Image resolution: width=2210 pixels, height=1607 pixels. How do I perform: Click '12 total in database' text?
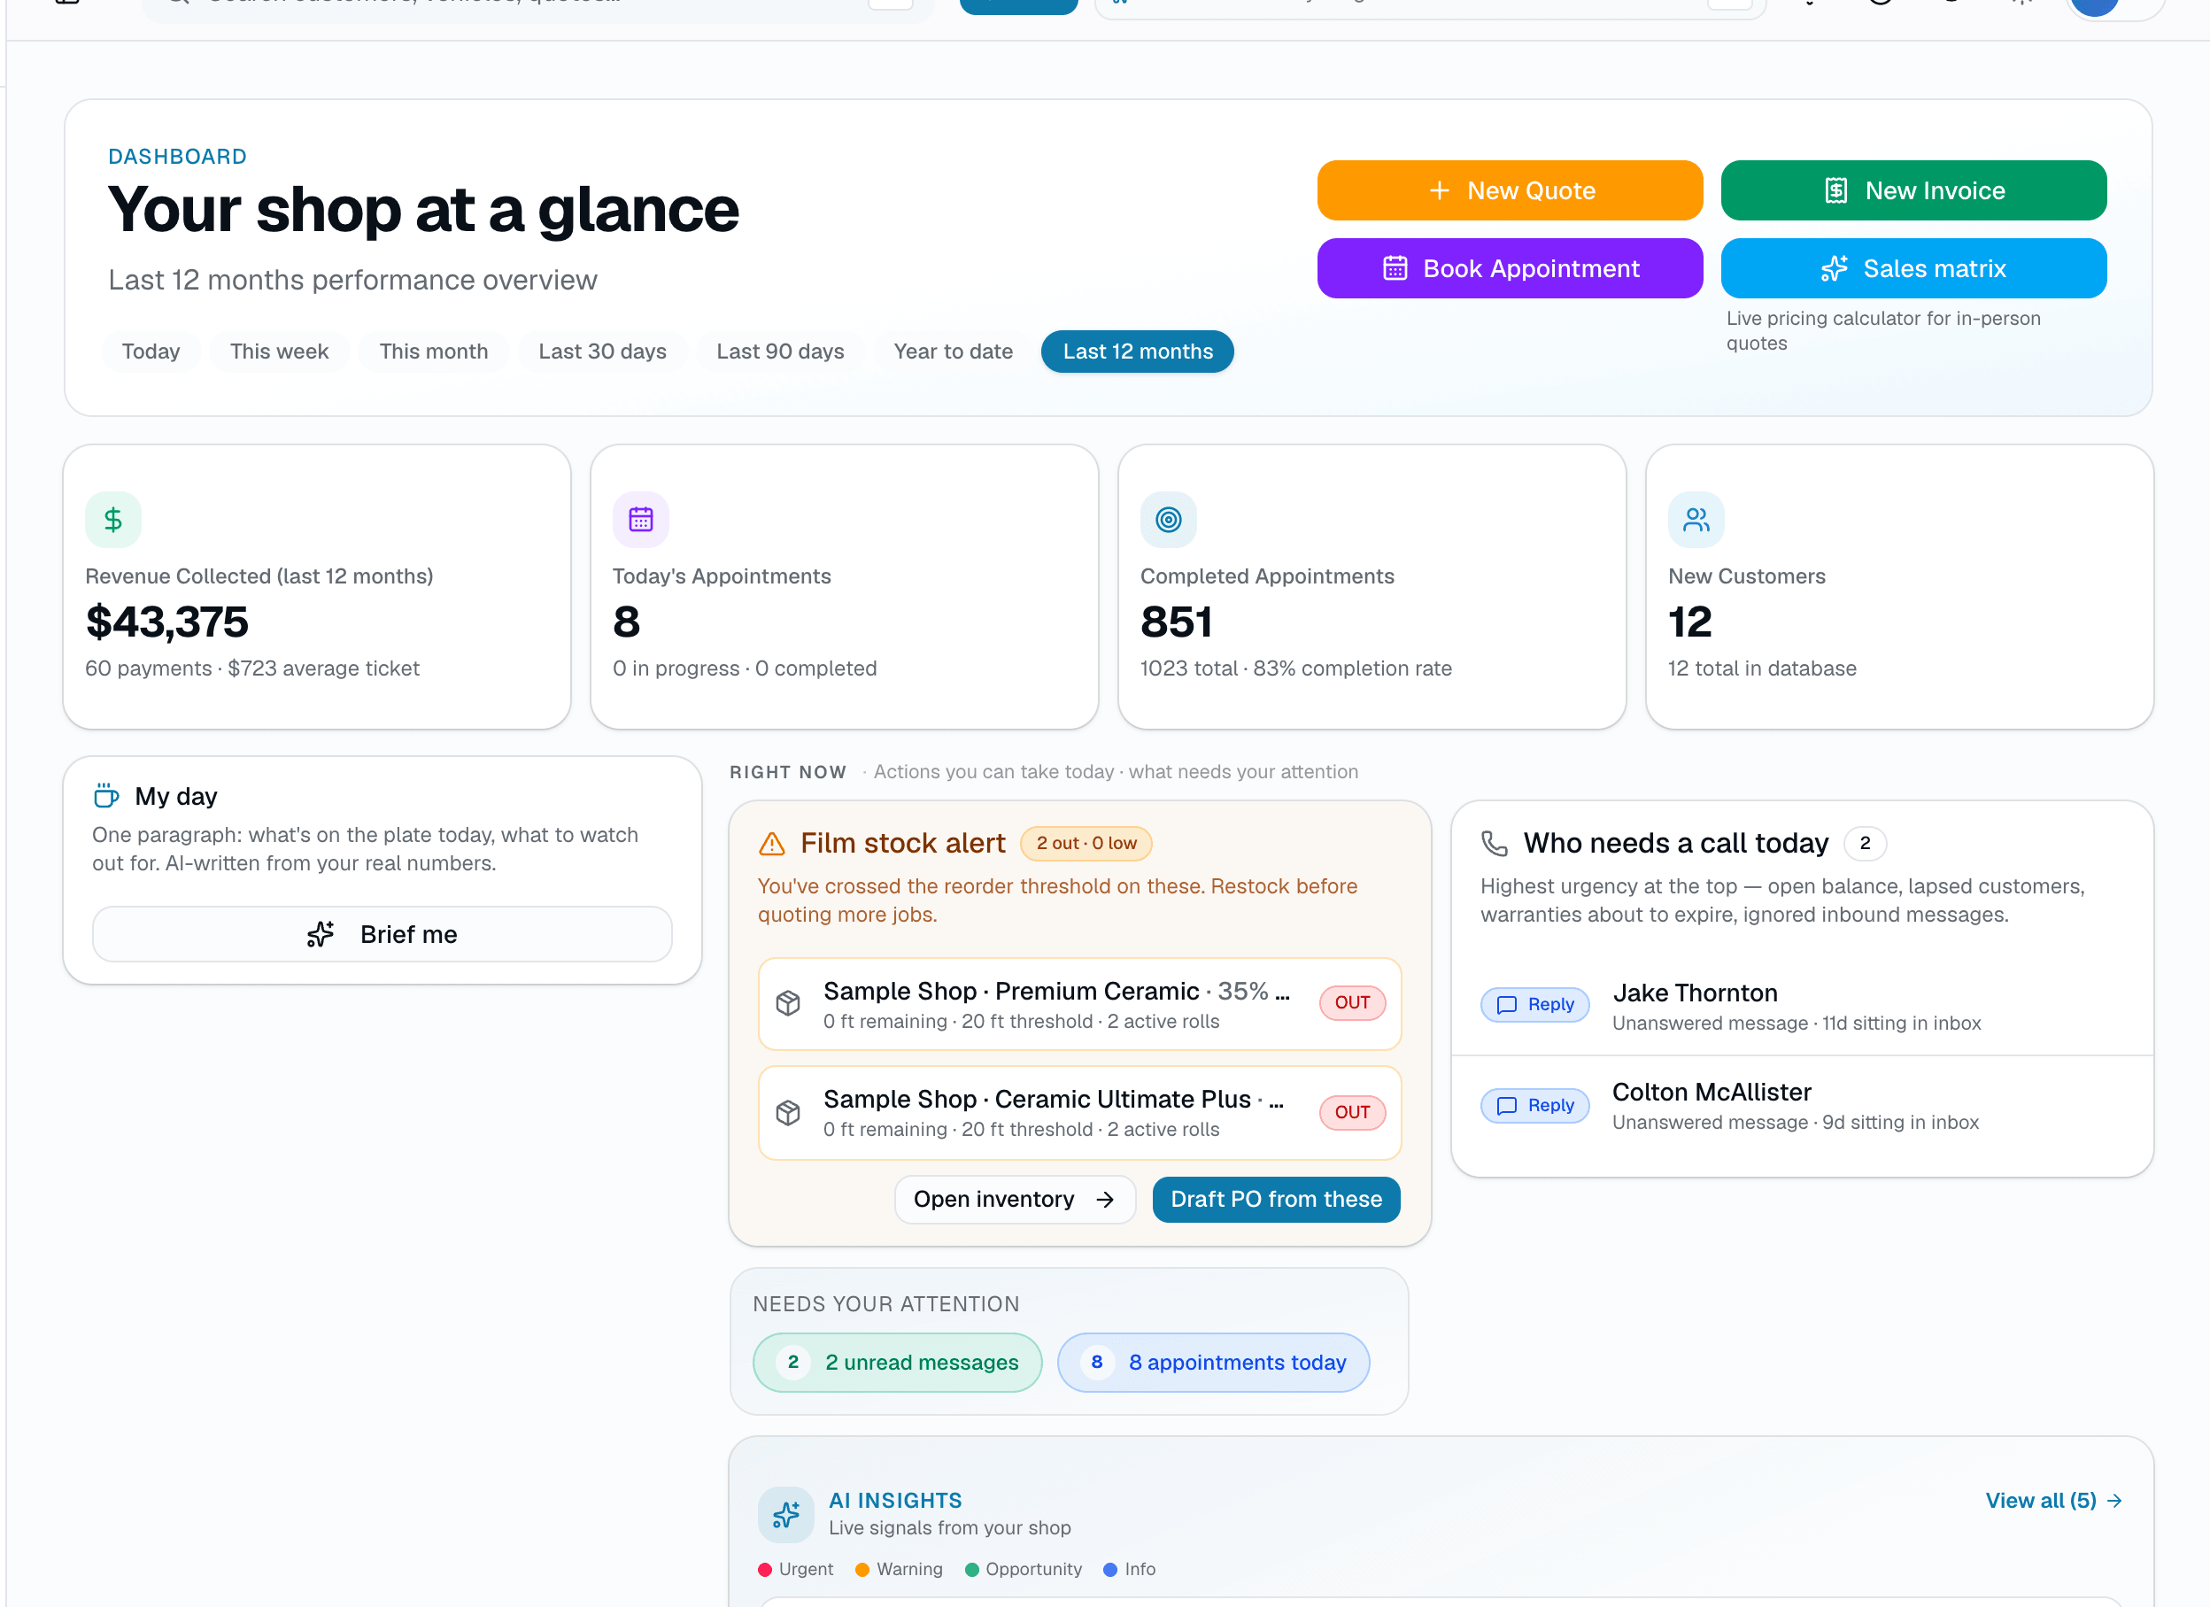click(1762, 668)
